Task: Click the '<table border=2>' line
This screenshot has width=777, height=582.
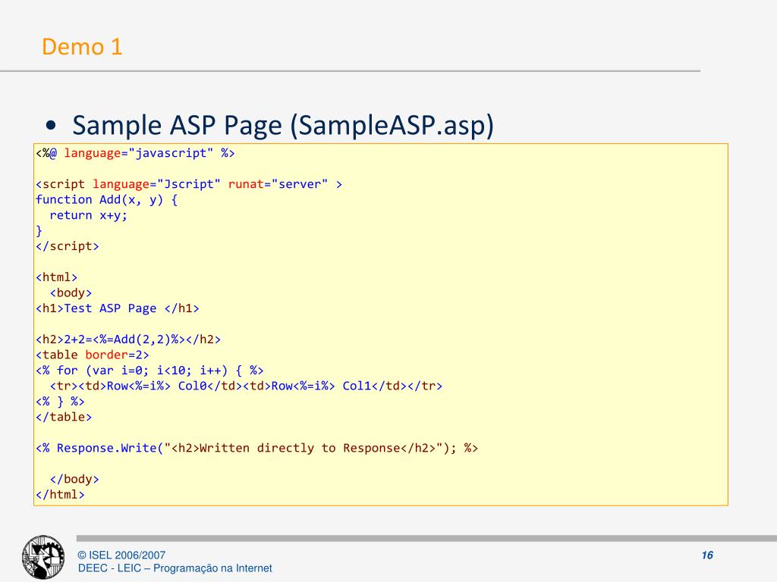Action: click(x=92, y=355)
